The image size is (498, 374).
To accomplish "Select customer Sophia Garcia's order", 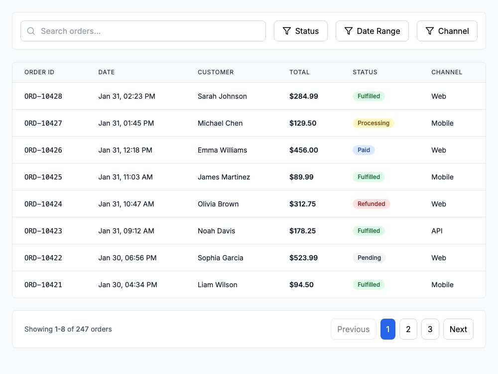I will (249, 258).
